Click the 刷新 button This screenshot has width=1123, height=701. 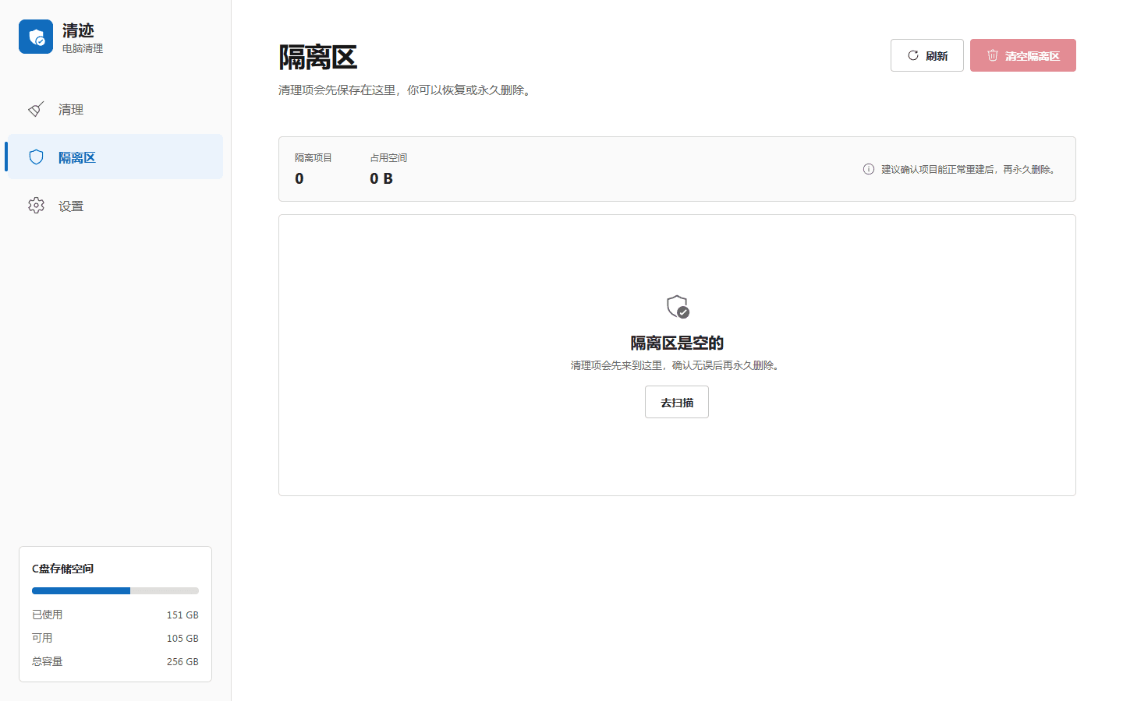coord(927,55)
